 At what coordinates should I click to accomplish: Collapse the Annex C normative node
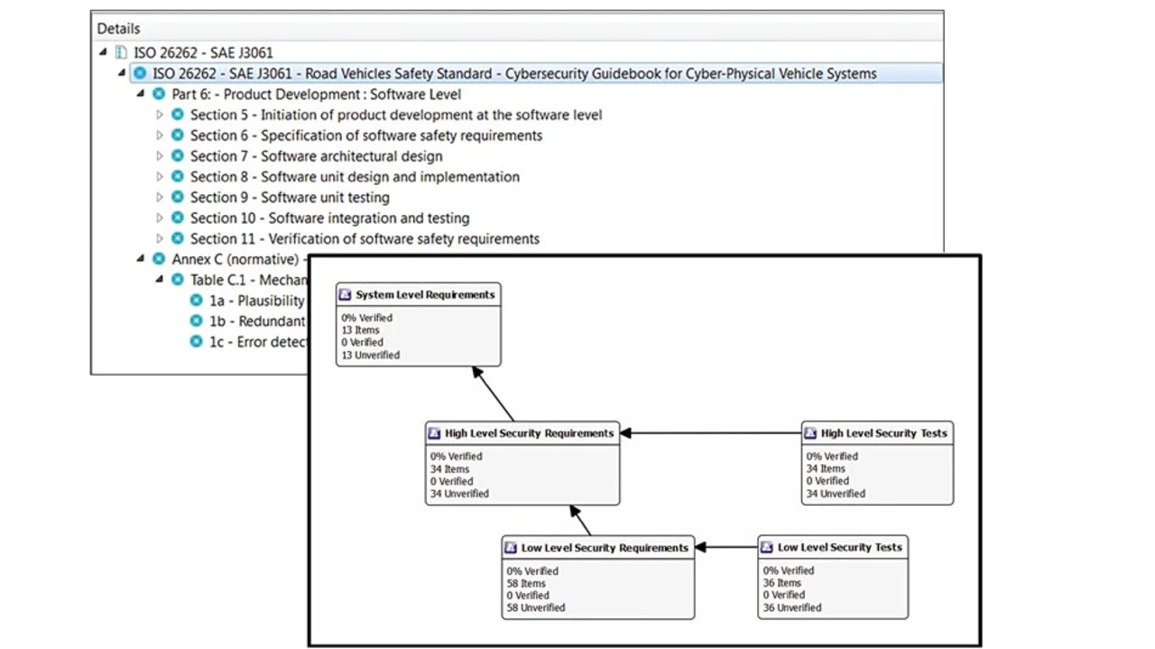[141, 259]
